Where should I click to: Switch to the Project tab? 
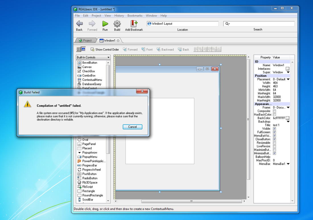click(85, 40)
